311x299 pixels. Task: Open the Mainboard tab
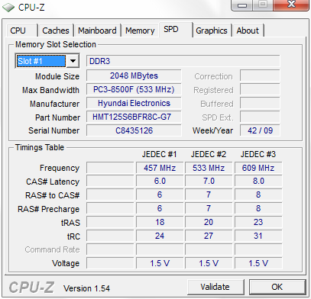[97, 31]
